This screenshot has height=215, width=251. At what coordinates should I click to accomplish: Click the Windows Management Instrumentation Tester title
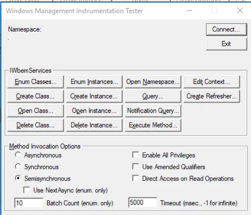point(74,11)
